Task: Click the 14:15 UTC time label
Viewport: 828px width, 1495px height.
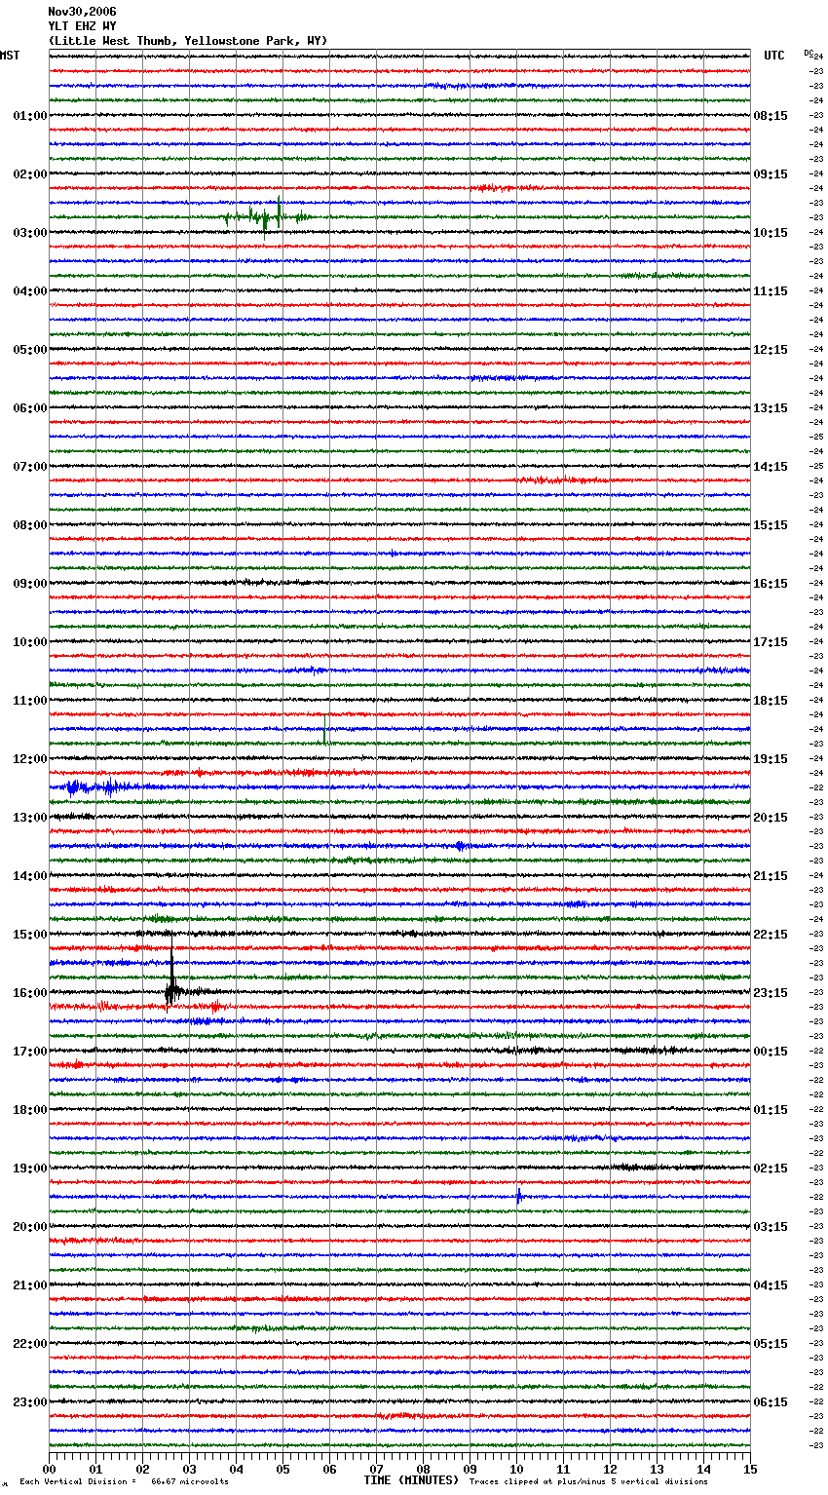Action: [x=771, y=467]
